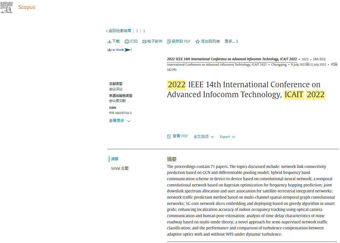Viewport: 340px width, 243px height.
Task: Click the printer icon beside 打印
Action: (x=127, y=41)
